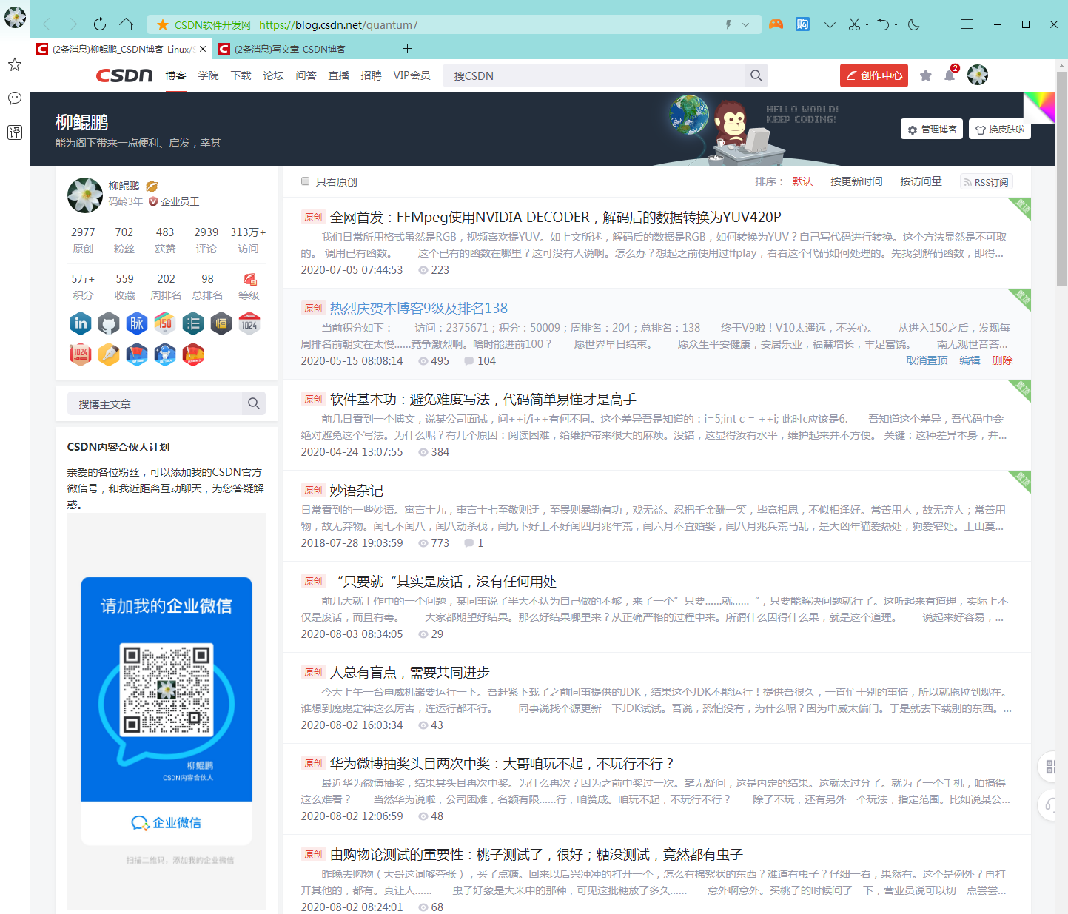Image resolution: width=1068 pixels, height=914 pixels.
Task: Click the red 创作中心 button
Action: point(874,75)
